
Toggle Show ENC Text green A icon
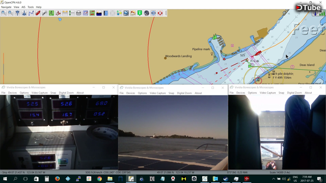point(51,13)
